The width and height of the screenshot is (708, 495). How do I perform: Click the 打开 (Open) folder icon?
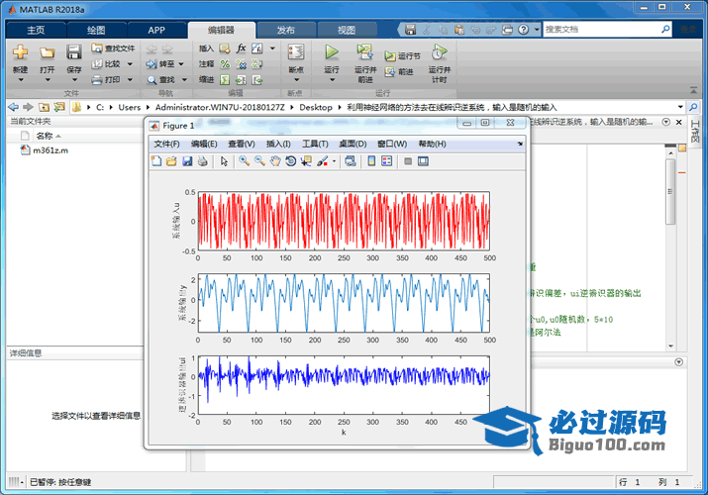coord(47,52)
